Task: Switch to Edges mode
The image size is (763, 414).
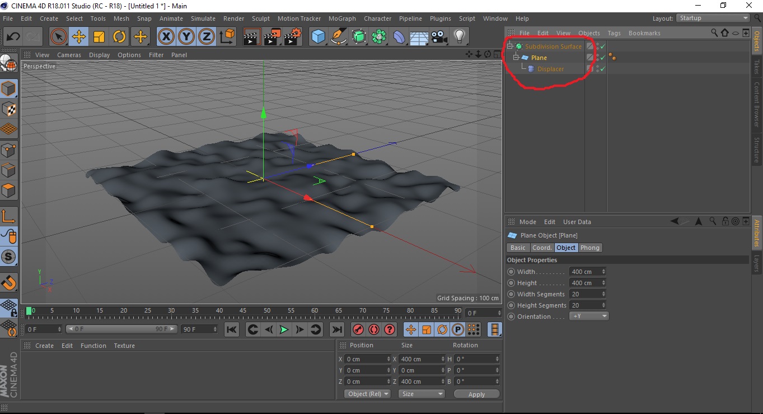Action: [x=9, y=170]
